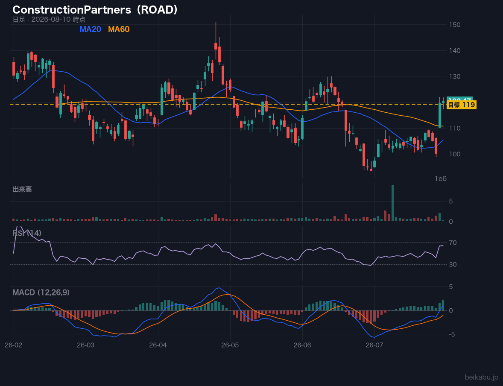
Task: Click the yellow 目標 119 price tag
Action: pos(461,105)
